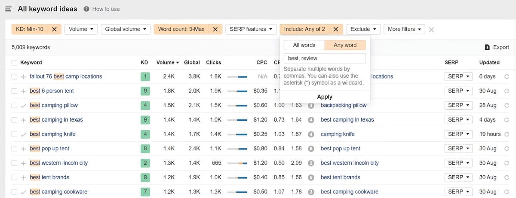Remove the Word count: 3-Max filter

click(215, 29)
